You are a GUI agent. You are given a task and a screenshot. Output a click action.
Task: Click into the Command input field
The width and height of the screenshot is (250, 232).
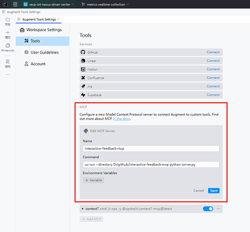tap(151, 165)
